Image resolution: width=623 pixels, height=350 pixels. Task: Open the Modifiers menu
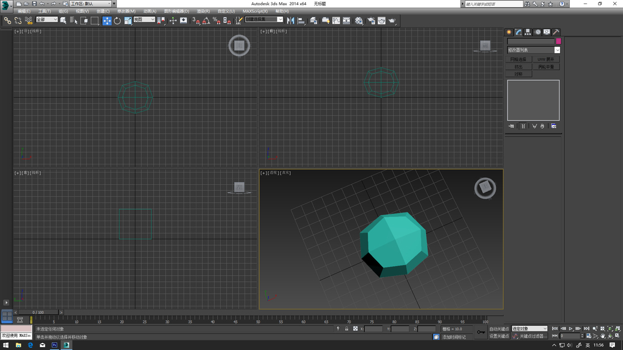click(126, 11)
